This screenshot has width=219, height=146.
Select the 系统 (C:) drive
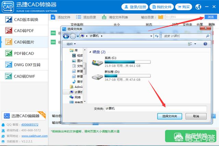(x=121, y=62)
